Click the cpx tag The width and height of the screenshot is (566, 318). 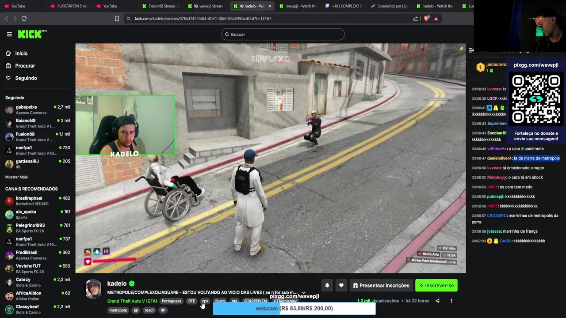coord(205,301)
